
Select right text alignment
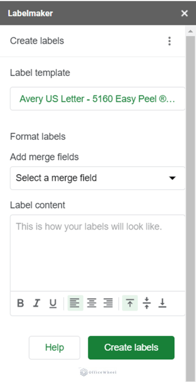point(108,303)
